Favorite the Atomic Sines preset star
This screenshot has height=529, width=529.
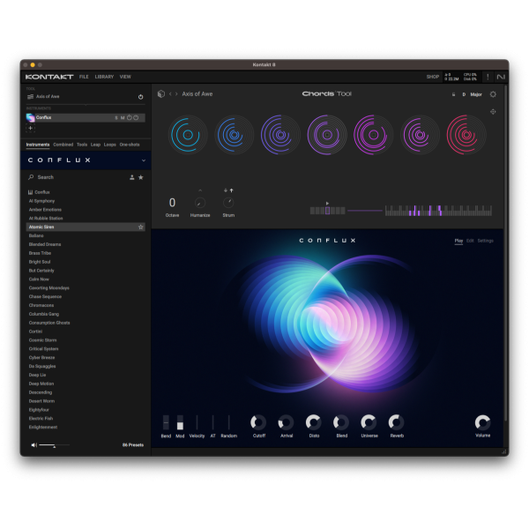point(141,227)
